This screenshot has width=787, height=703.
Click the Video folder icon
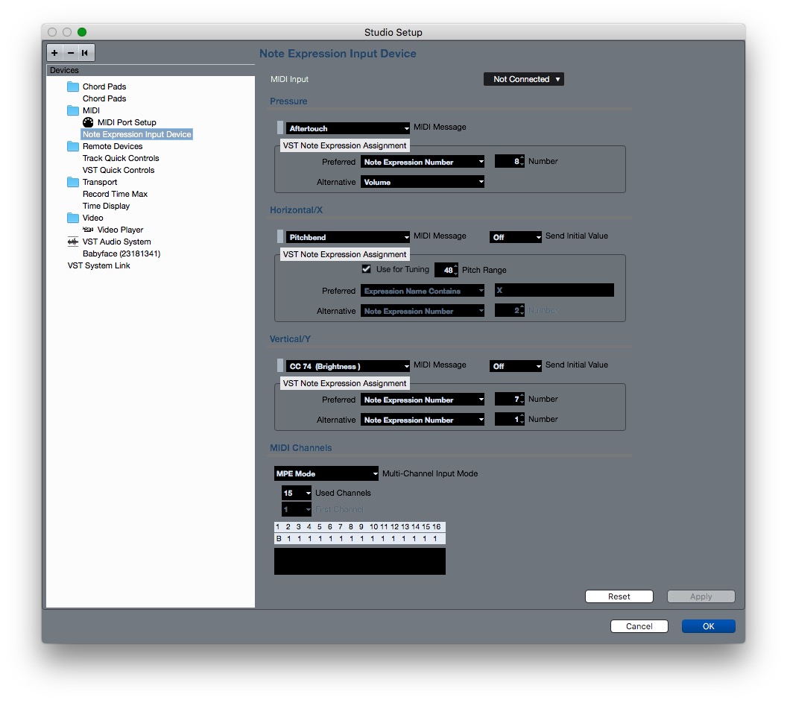coord(73,218)
